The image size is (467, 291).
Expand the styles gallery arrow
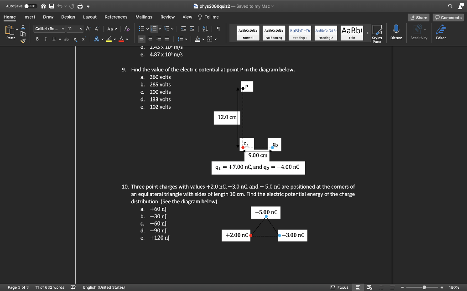[x=368, y=33]
